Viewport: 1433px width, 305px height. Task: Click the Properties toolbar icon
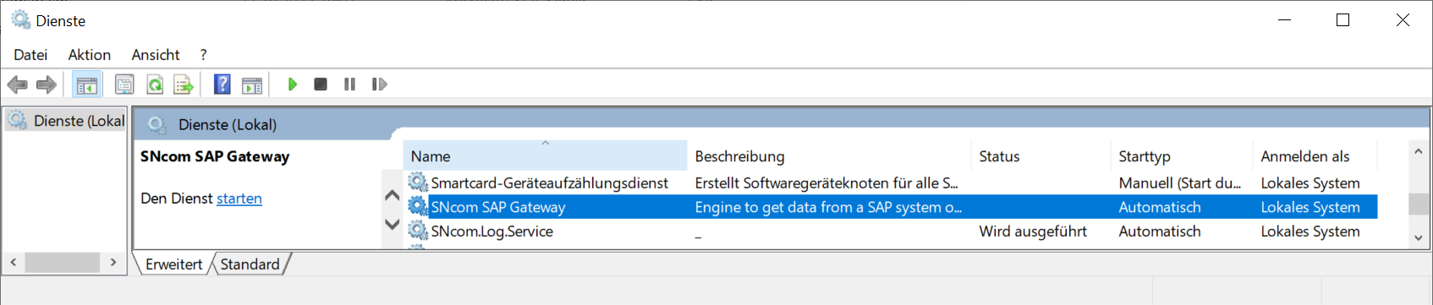(124, 84)
